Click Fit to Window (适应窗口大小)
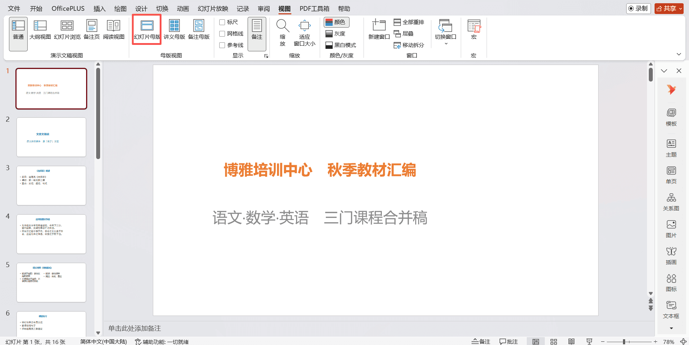 304,33
